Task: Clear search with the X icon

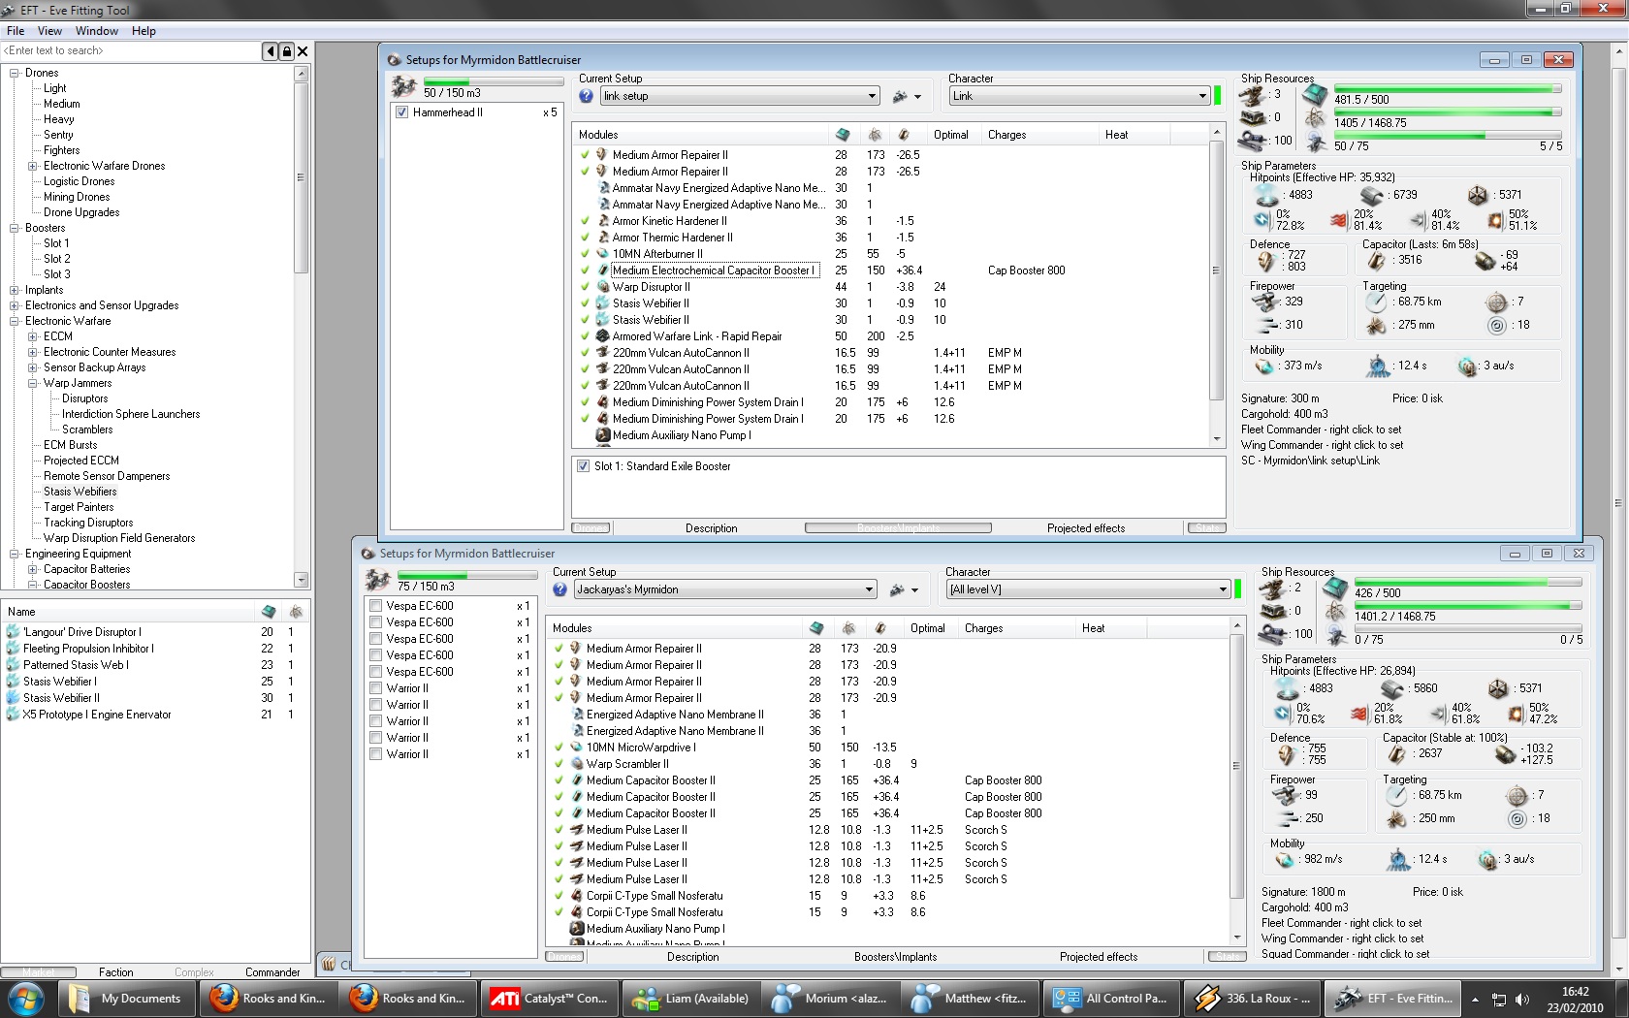Action: (303, 51)
